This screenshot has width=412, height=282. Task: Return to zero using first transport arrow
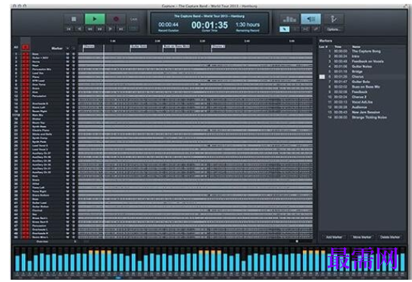pos(69,29)
